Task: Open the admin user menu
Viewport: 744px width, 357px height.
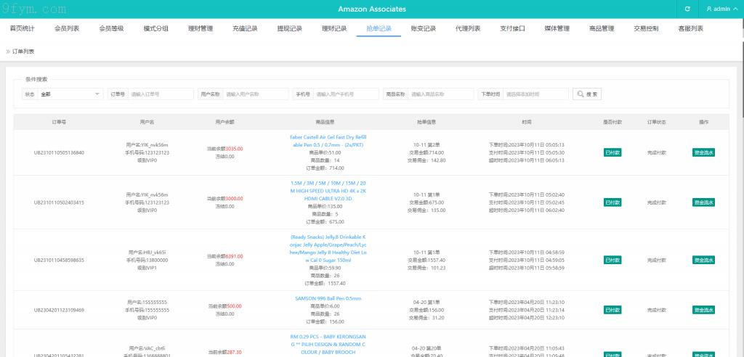Action: pos(721,9)
